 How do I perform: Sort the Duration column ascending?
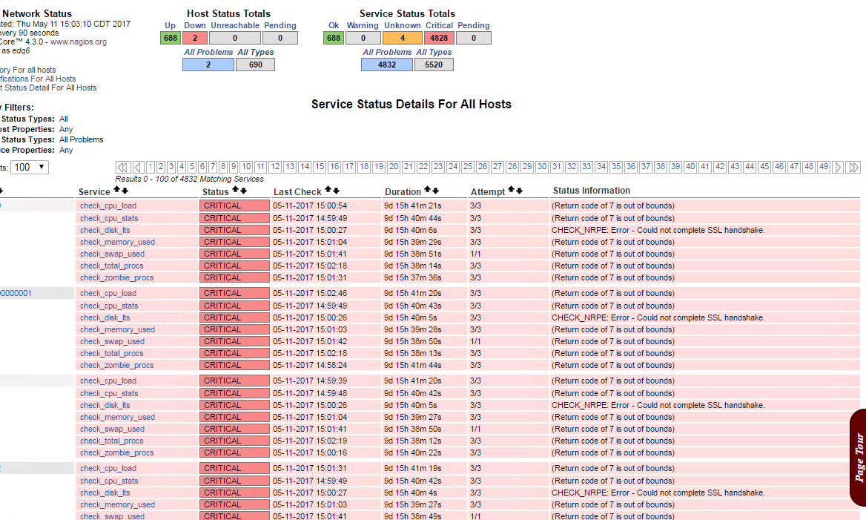tap(428, 190)
